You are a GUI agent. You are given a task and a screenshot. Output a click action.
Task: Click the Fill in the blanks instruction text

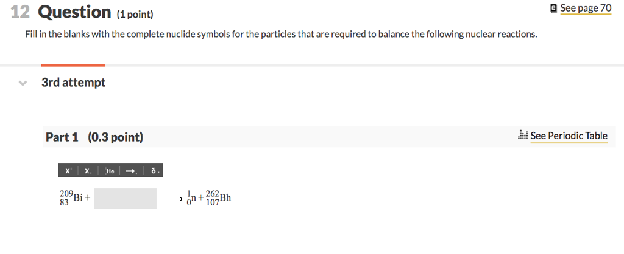click(281, 35)
